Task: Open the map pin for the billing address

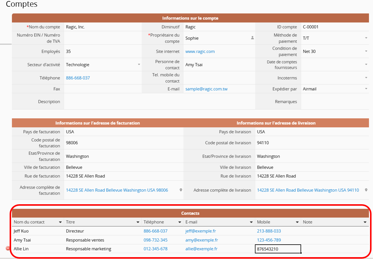Action: [x=181, y=190]
